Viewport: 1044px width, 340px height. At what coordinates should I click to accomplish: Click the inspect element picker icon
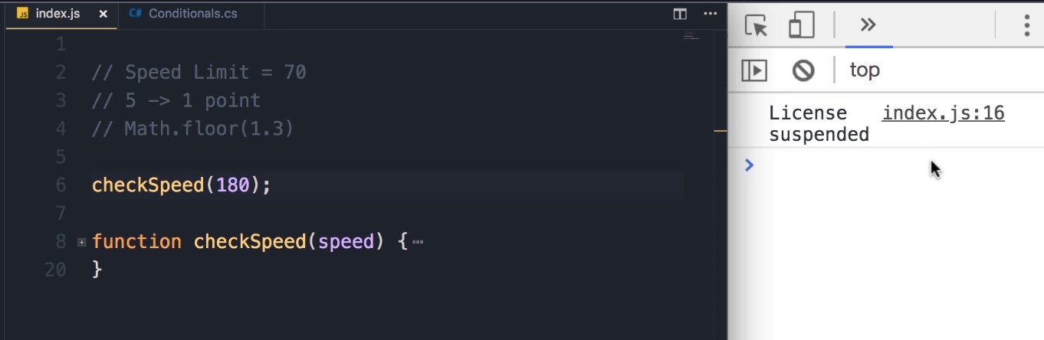point(756,26)
